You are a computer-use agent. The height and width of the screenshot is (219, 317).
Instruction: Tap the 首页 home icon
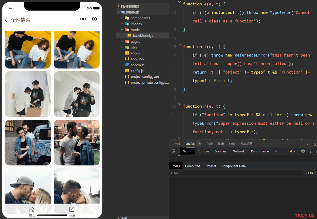[x=32, y=209]
